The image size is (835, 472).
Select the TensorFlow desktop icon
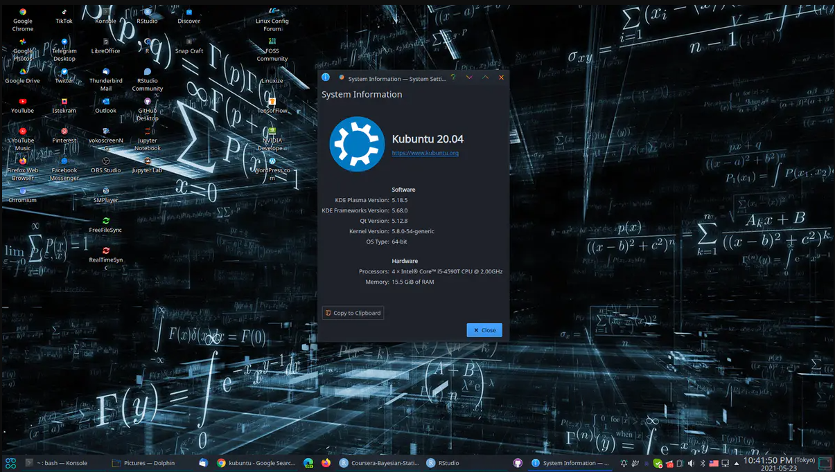click(272, 105)
